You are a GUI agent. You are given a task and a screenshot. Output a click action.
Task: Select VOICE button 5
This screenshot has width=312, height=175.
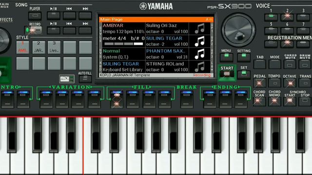[271, 31]
